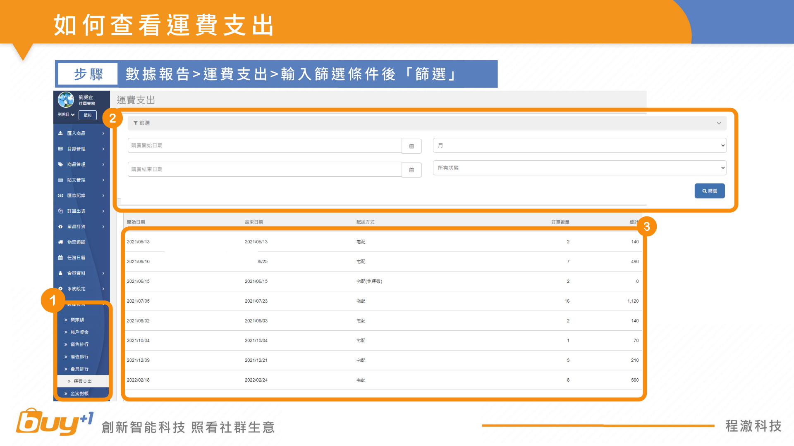This screenshot has width=794, height=446.
Task: Click the user profile avatar
Action: click(66, 100)
